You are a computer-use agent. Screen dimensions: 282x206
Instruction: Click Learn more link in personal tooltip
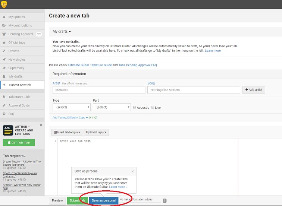click(x=118, y=187)
